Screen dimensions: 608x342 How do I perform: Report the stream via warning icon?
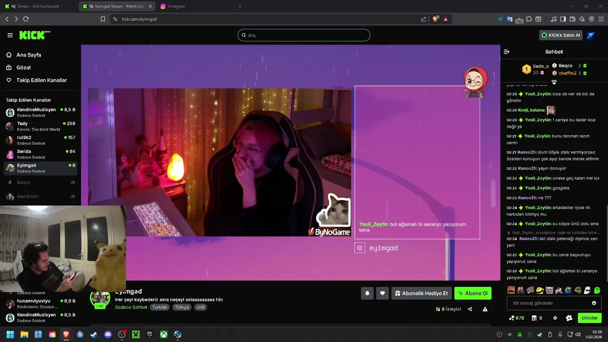point(485,309)
